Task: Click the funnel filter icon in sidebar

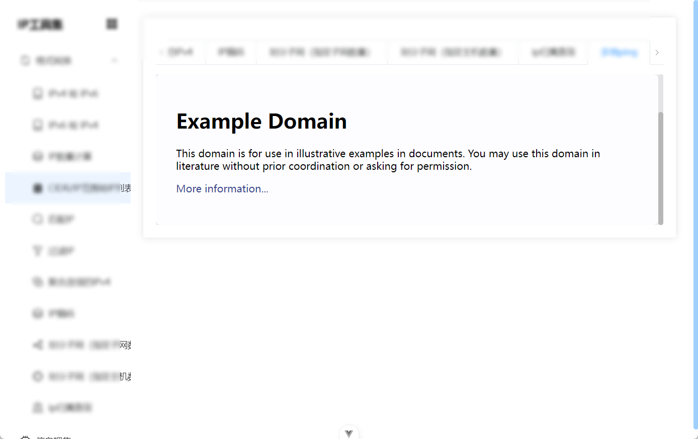Action: pos(38,250)
